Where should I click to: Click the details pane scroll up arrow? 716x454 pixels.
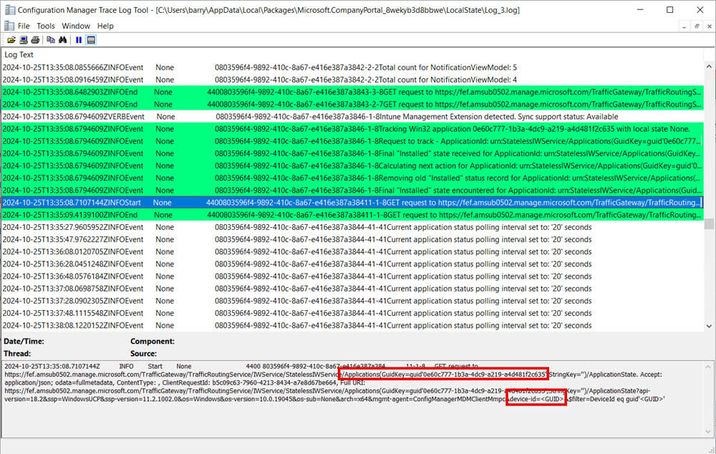point(708,367)
